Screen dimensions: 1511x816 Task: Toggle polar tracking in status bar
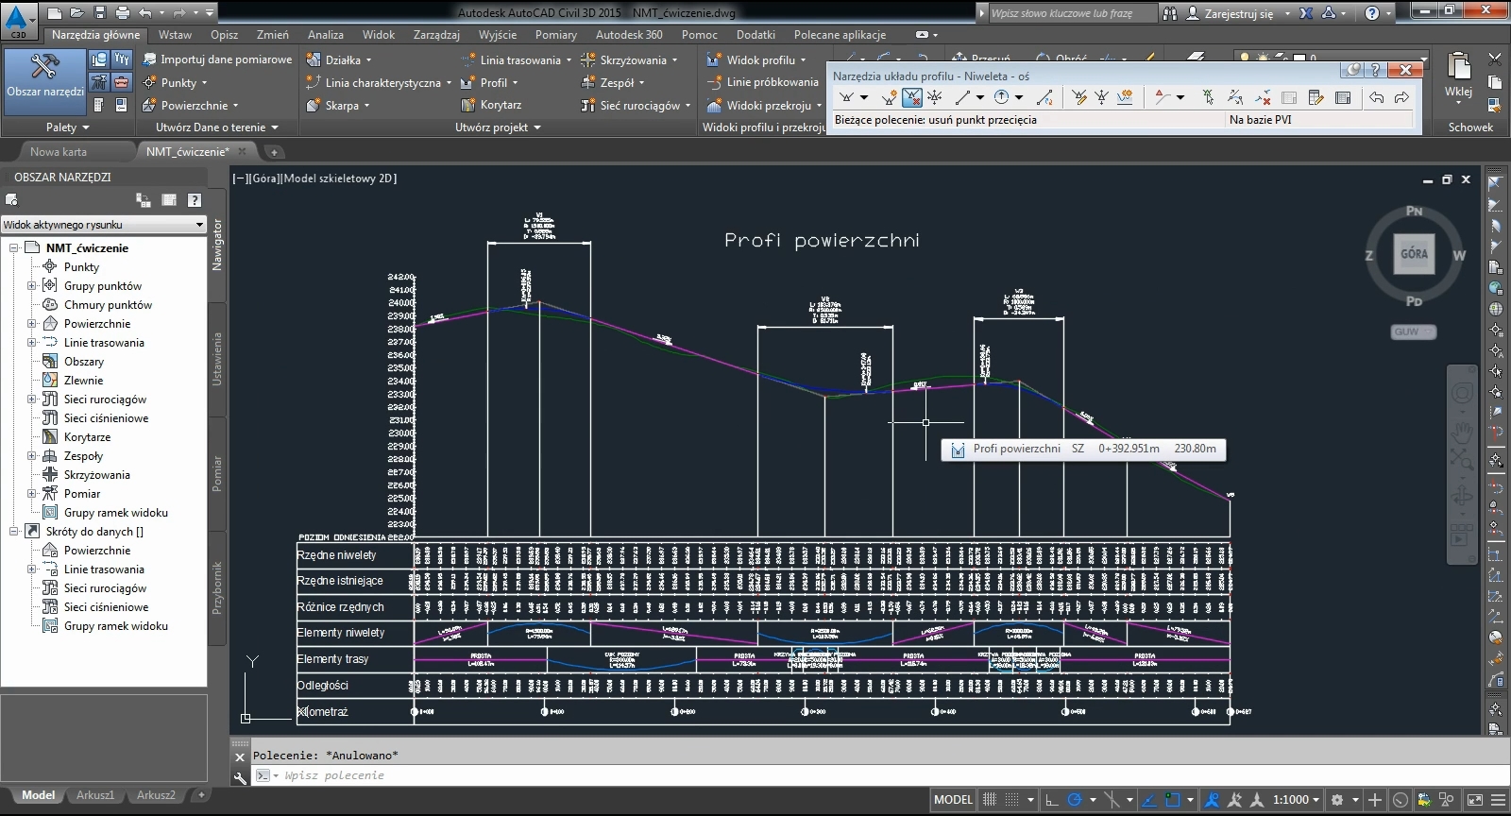[x=1075, y=800]
